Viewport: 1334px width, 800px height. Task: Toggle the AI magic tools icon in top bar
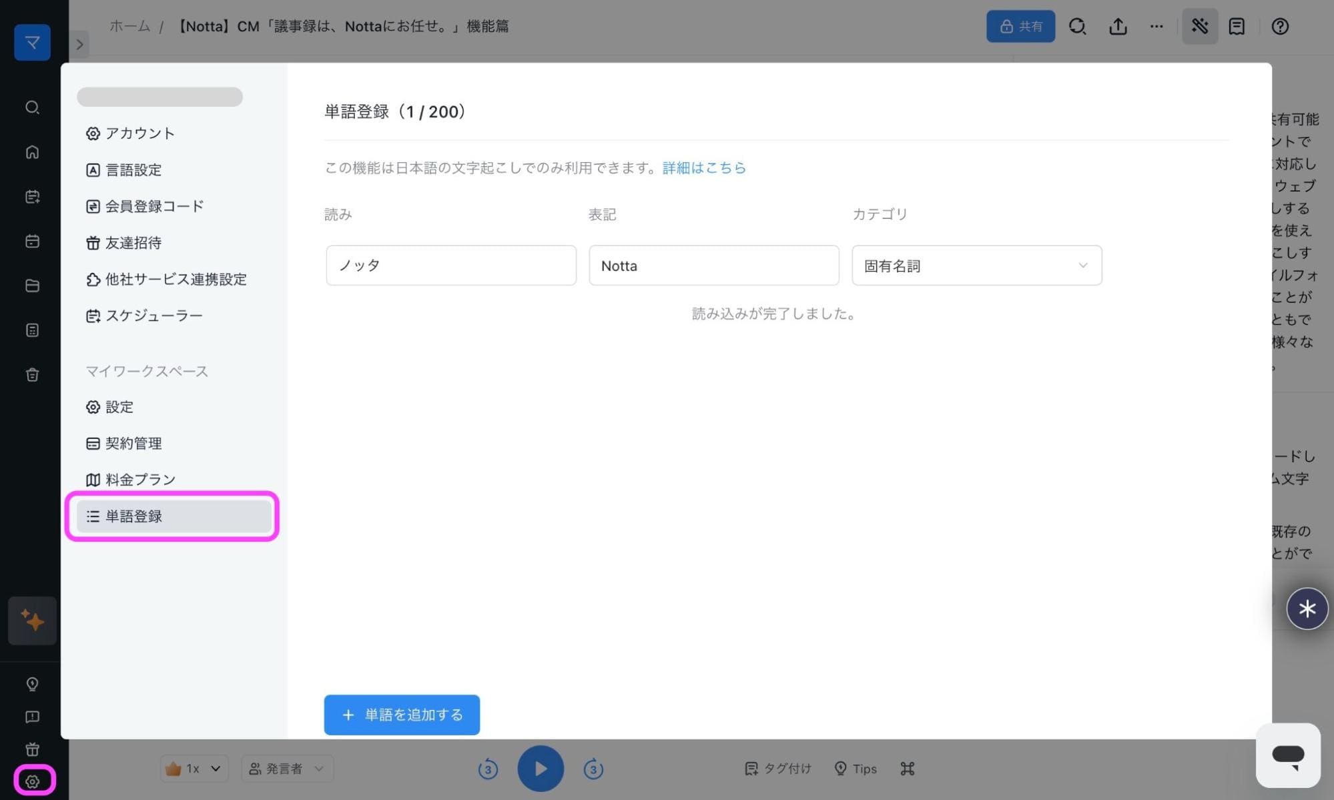pos(1199,26)
